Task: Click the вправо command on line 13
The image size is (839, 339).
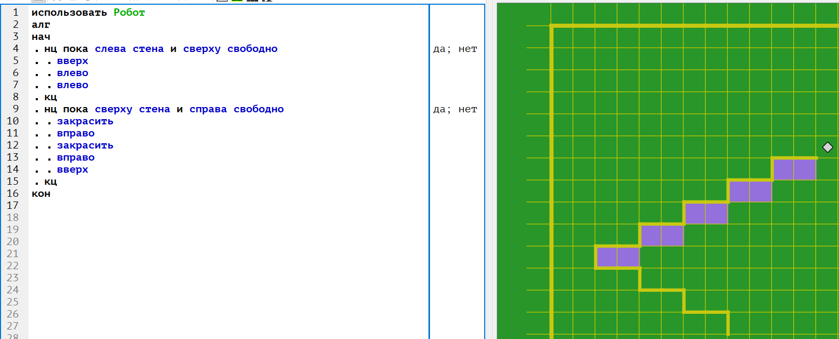Action: pyautogui.click(x=76, y=157)
